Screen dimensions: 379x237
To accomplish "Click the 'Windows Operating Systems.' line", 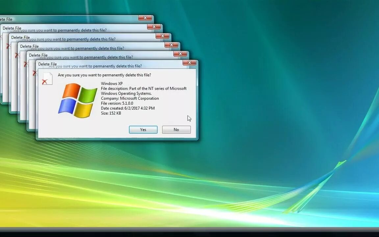I will (x=126, y=93).
